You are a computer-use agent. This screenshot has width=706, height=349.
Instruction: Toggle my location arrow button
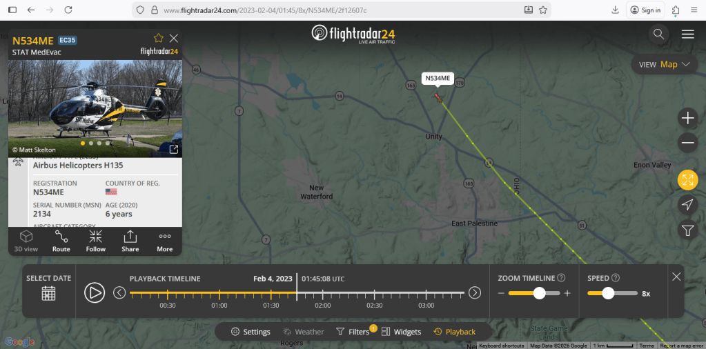click(687, 205)
